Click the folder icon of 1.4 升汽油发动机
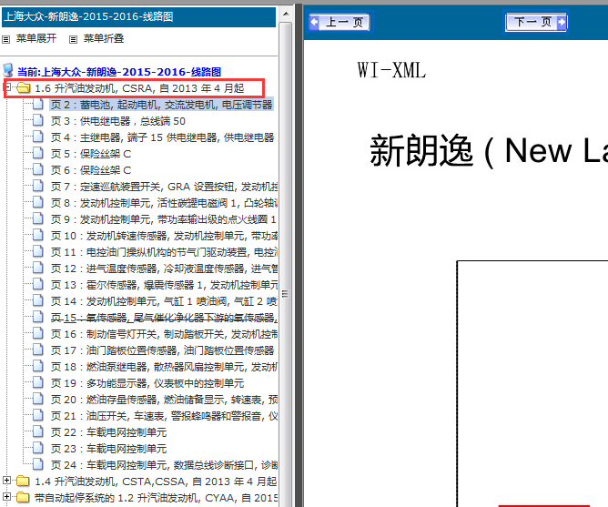The width and height of the screenshot is (608, 507). 24,482
